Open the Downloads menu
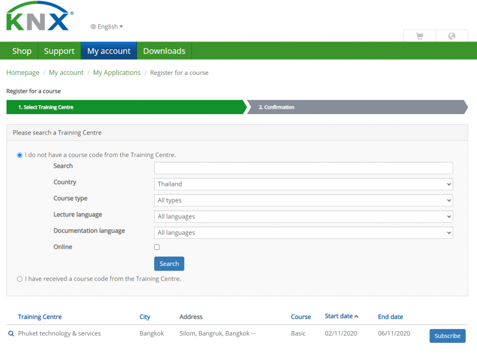Screen dimensions: 477x359 pos(164,51)
